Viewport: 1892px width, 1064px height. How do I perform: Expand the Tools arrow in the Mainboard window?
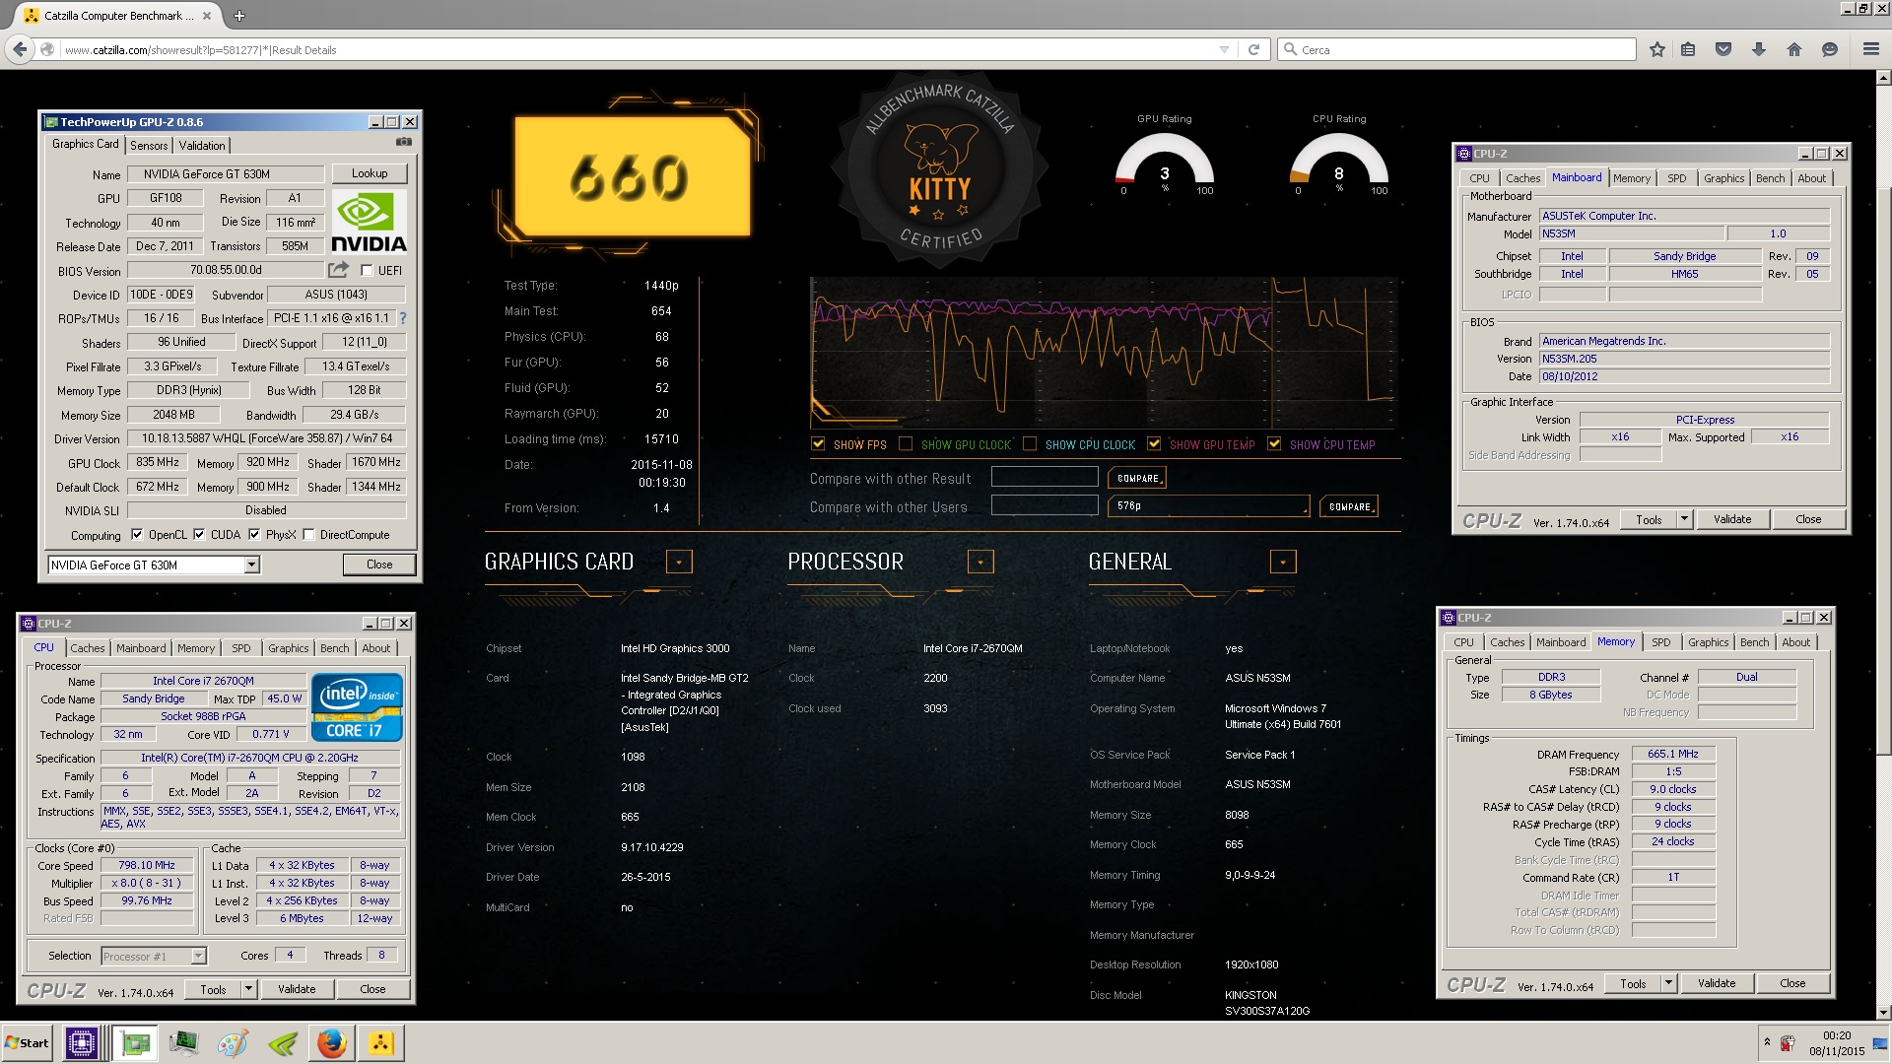(1684, 519)
